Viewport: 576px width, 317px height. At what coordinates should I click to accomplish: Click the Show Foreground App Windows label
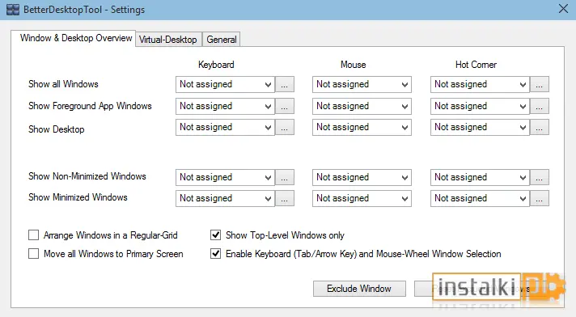click(x=90, y=106)
